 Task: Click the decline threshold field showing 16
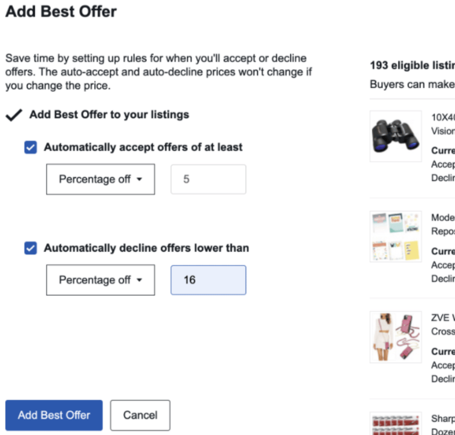point(208,280)
